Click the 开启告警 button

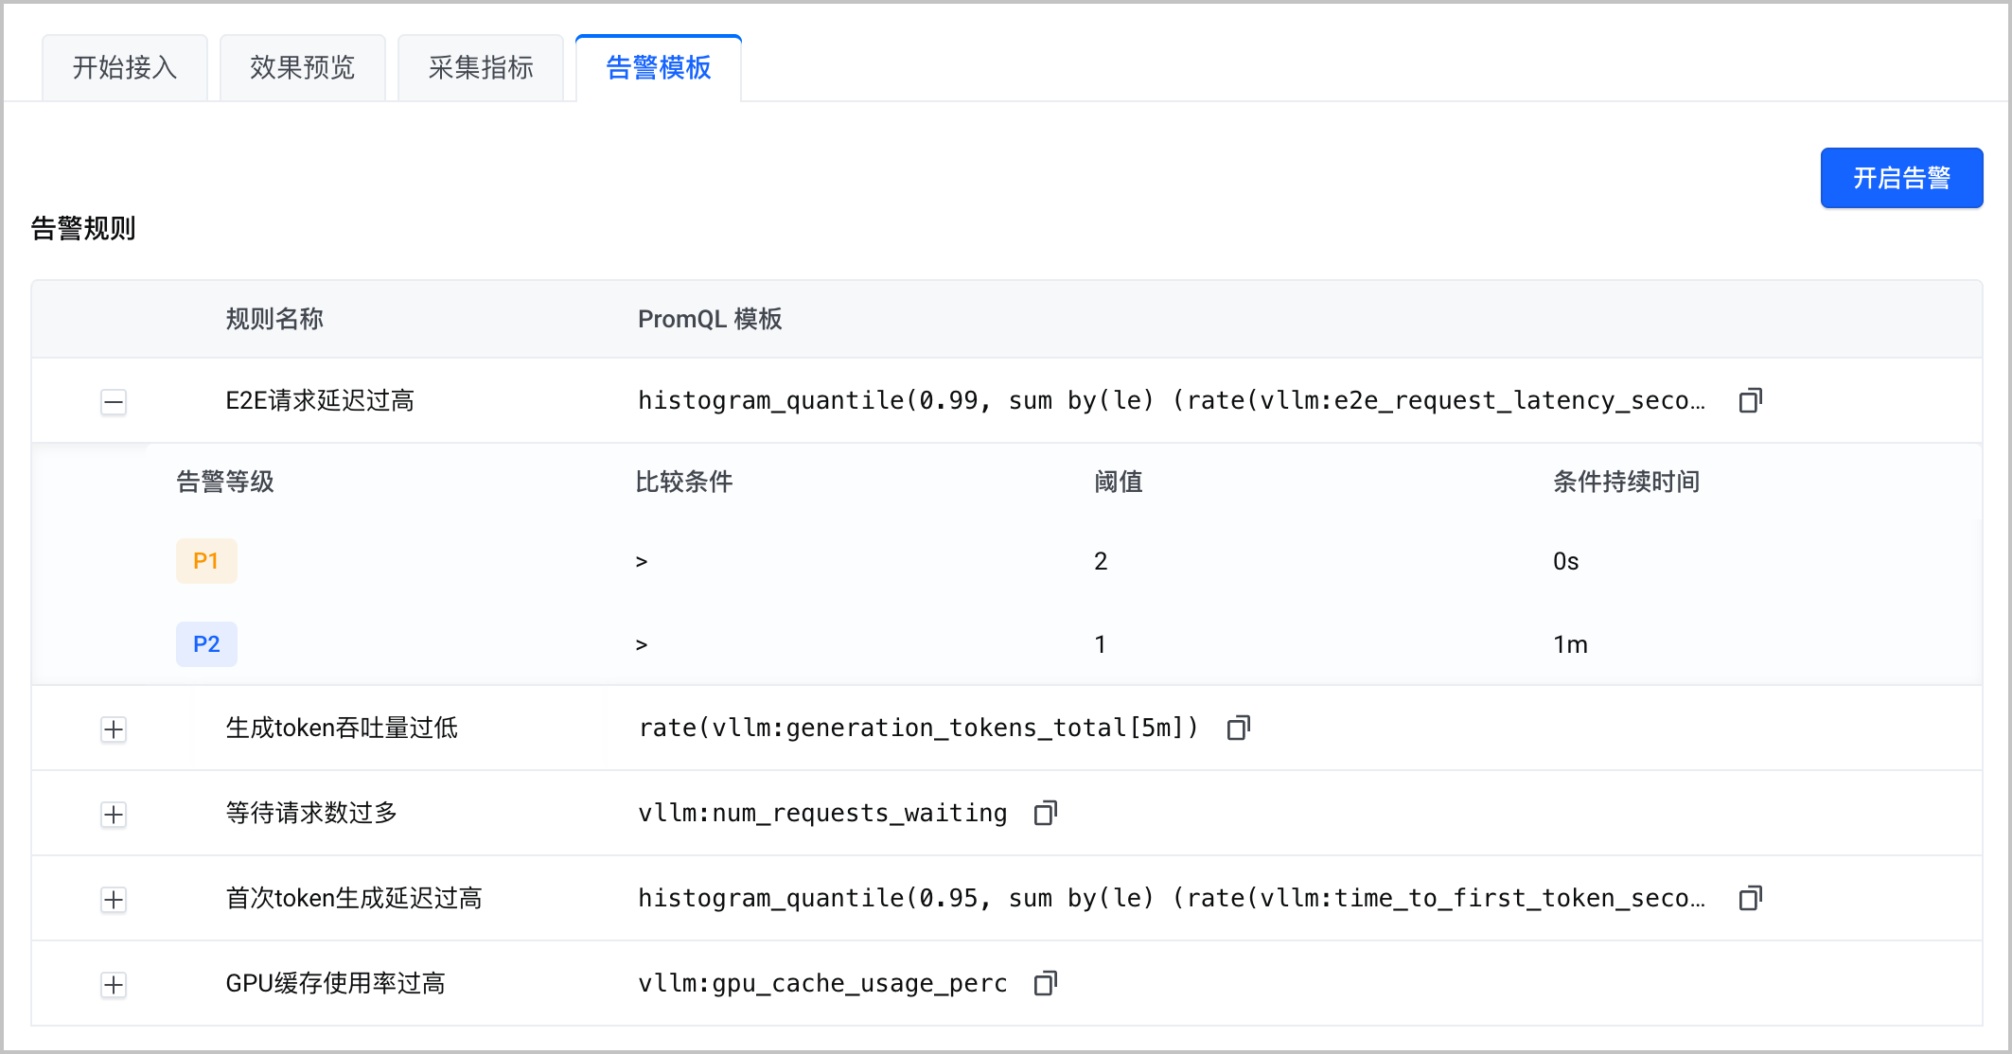click(x=1901, y=178)
